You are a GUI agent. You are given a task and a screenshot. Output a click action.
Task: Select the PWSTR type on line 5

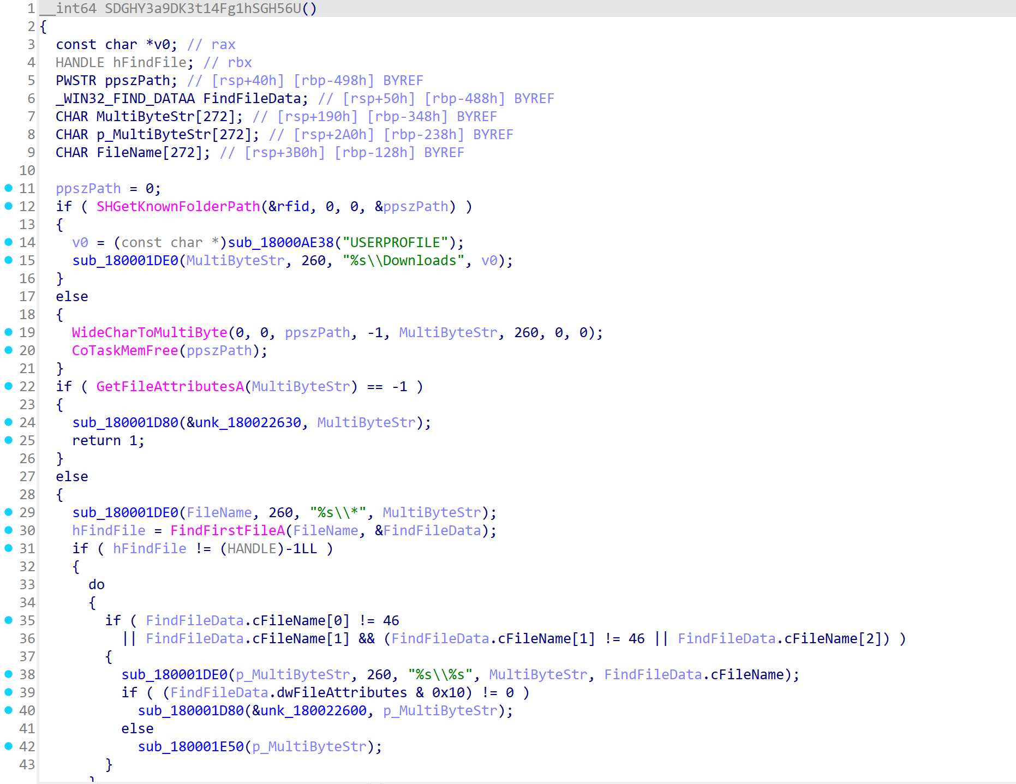(x=76, y=81)
